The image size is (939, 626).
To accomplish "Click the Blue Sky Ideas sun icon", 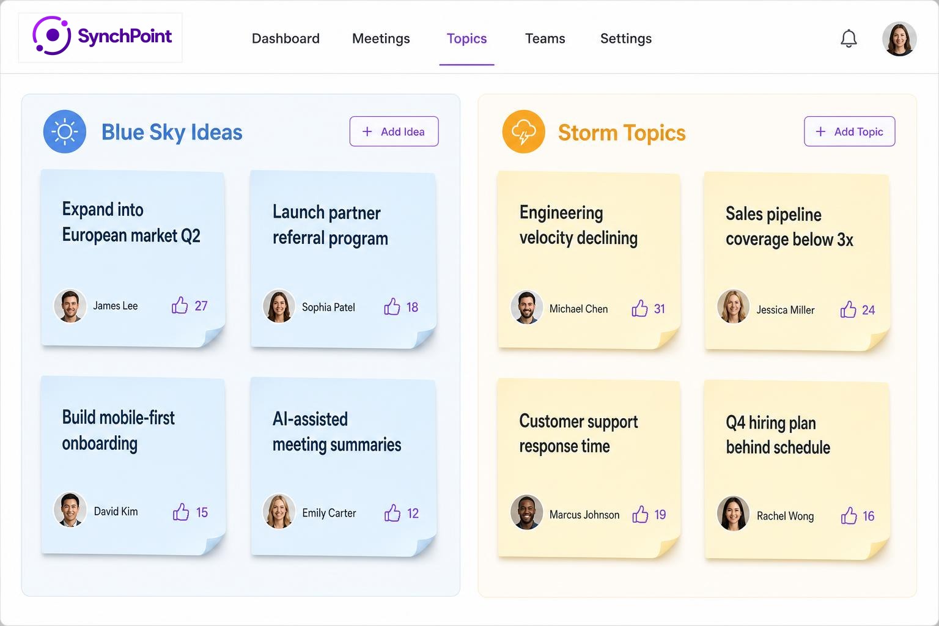I will 65,131.
